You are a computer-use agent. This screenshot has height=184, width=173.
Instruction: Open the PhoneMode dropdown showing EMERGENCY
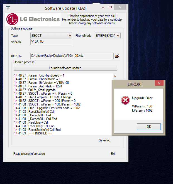108,36
